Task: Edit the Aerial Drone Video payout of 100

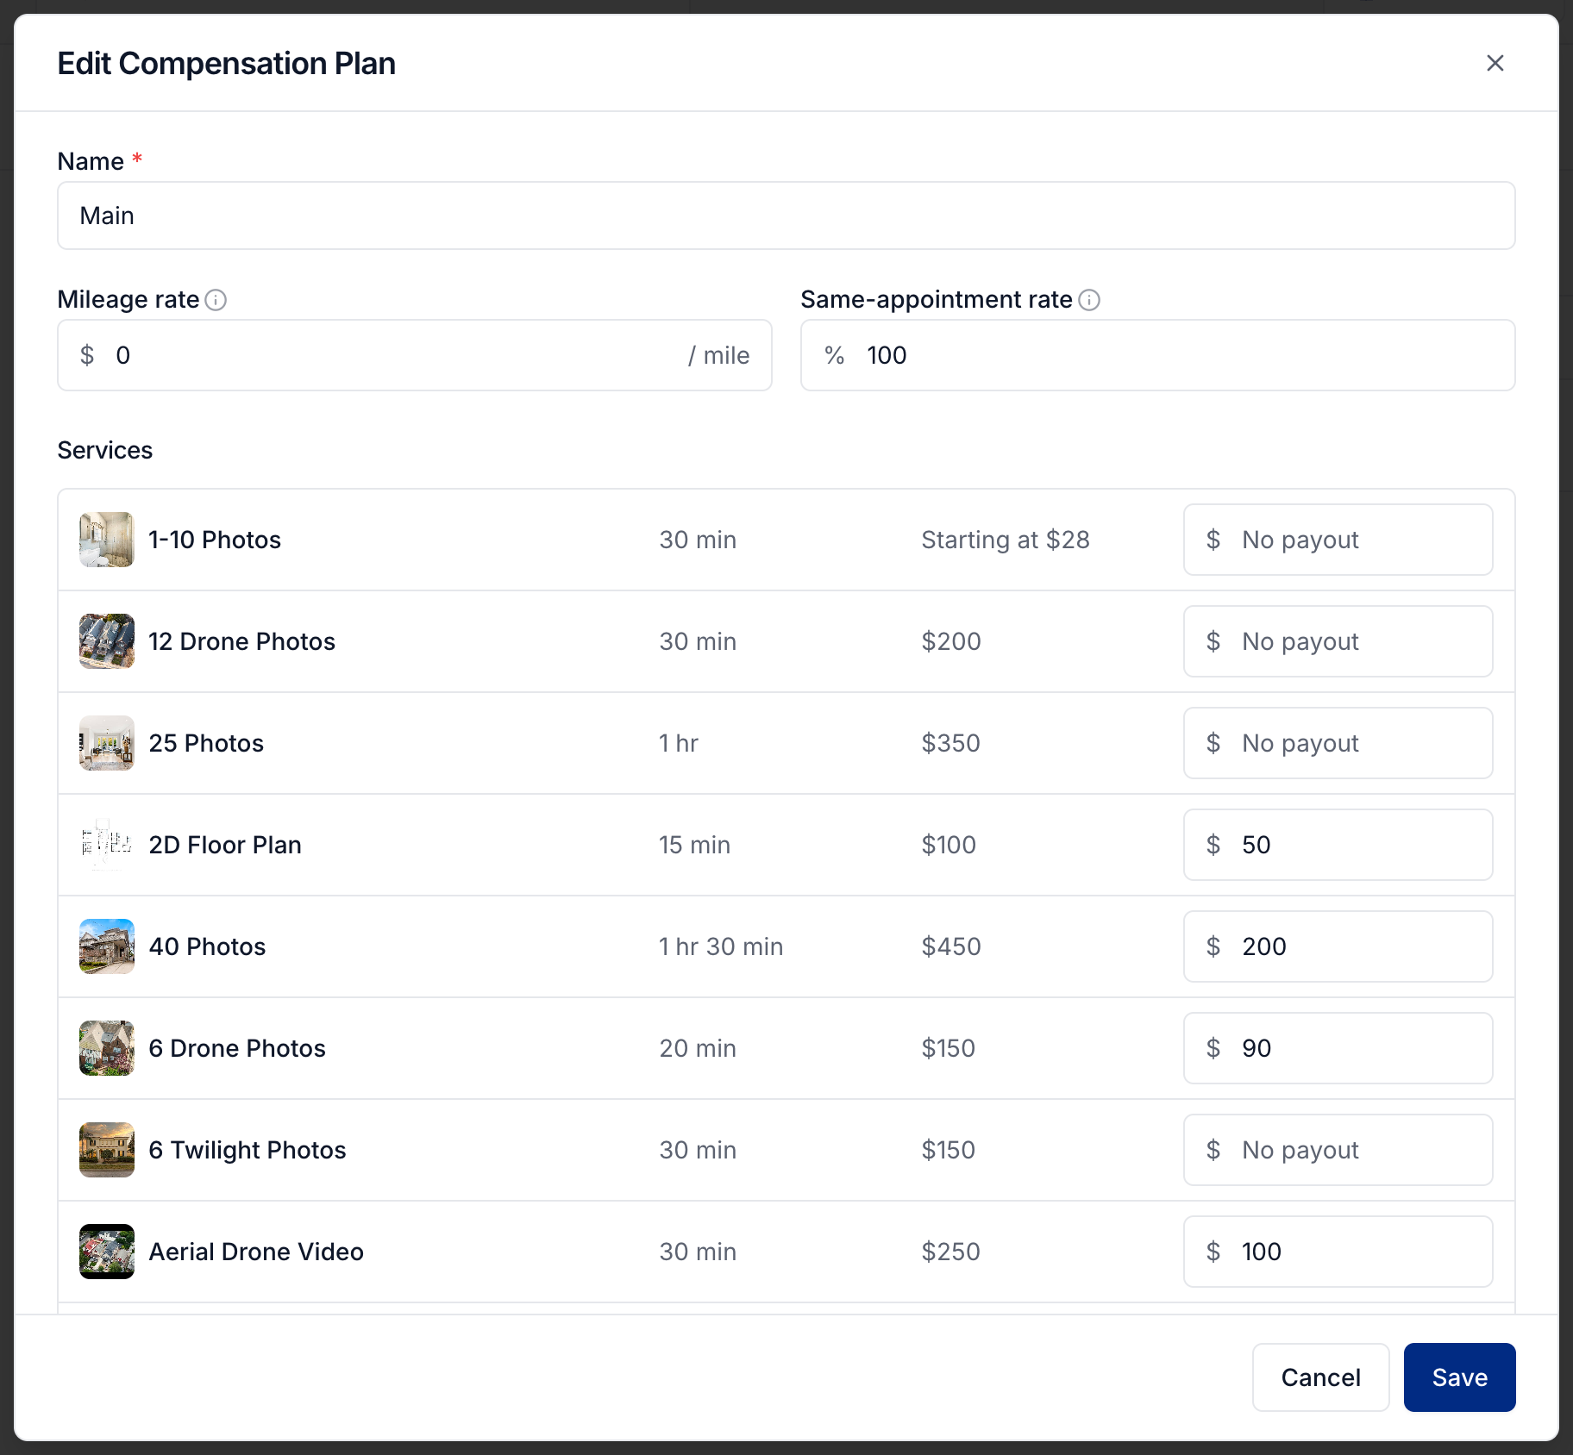Action: pyautogui.click(x=1338, y=1252)
